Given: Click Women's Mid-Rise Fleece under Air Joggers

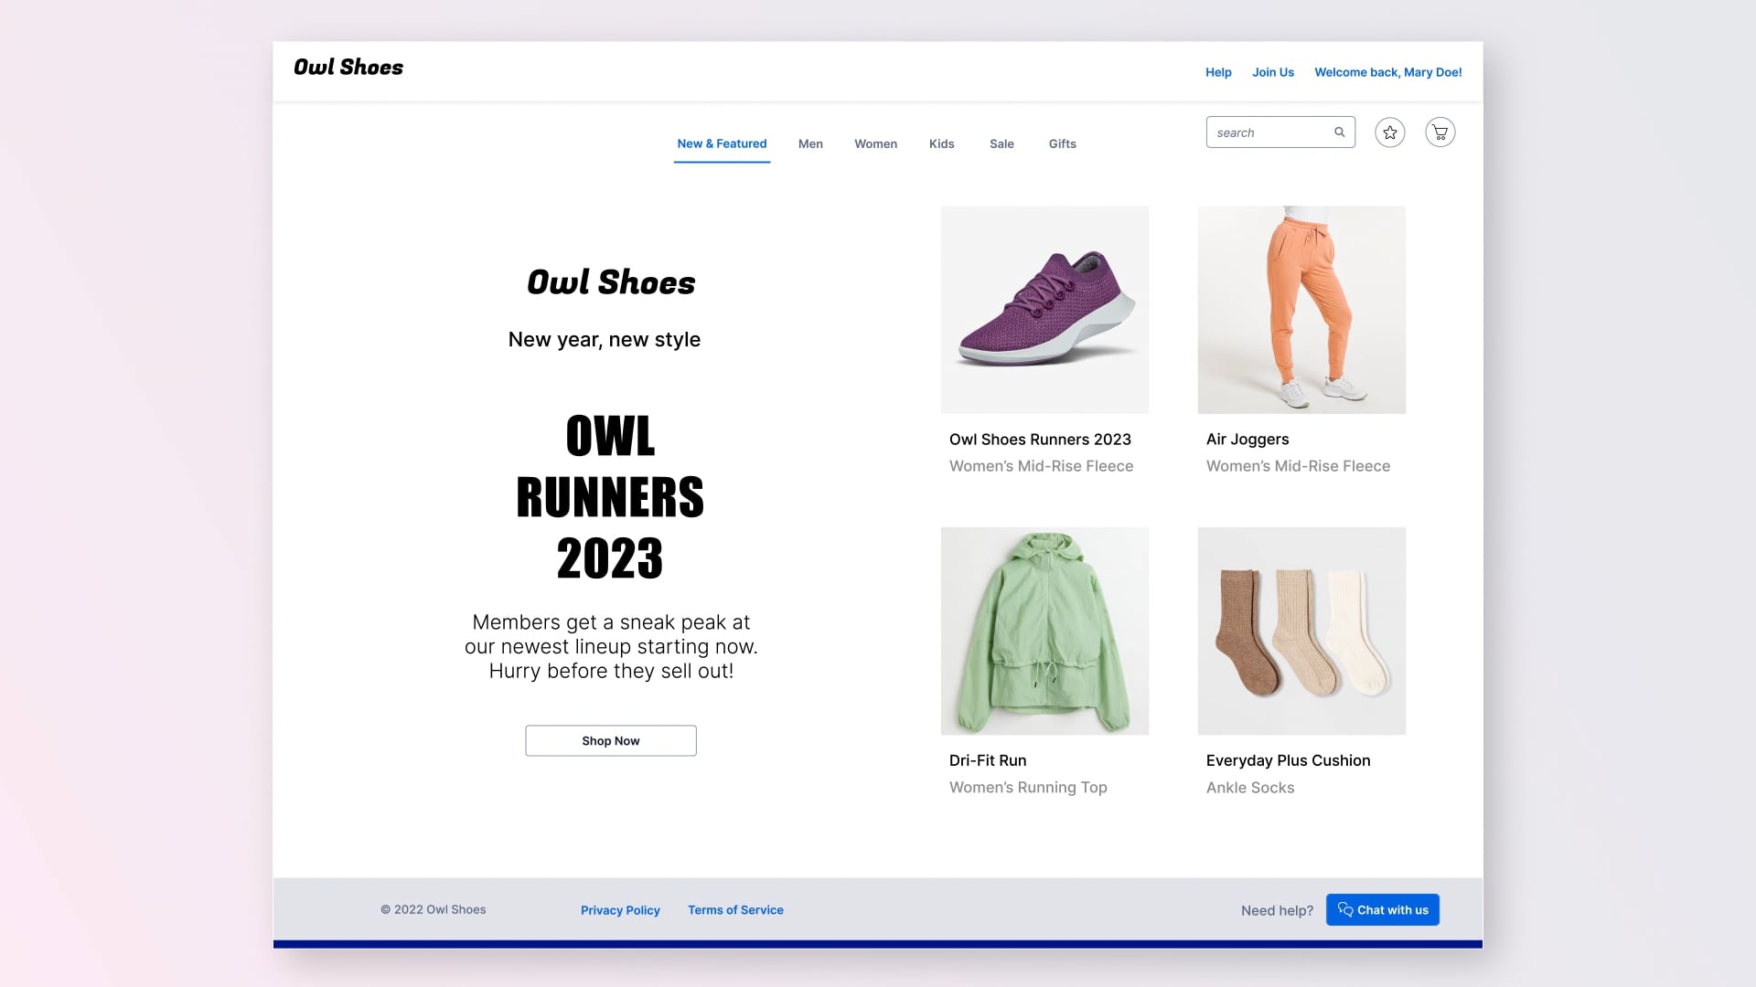Looking at the screenshot, I should [x=1298, y=466].
